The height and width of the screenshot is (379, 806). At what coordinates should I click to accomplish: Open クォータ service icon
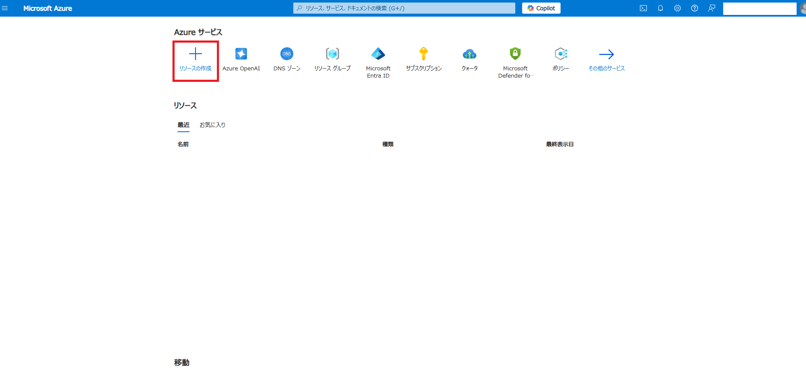tap(470, 54)
